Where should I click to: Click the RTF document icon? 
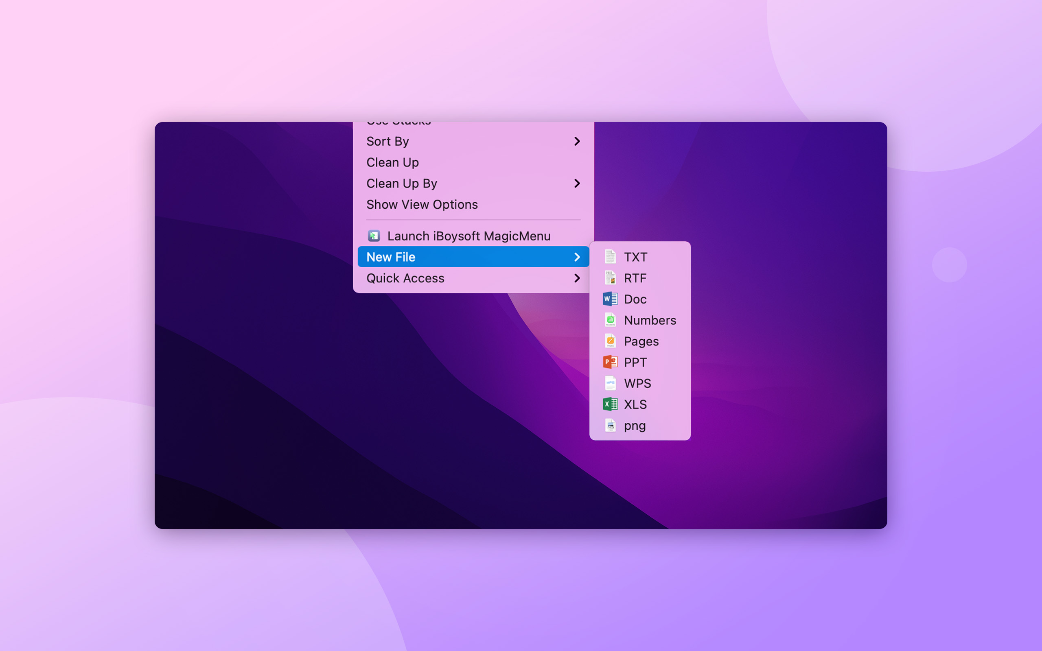pos(610,278)
